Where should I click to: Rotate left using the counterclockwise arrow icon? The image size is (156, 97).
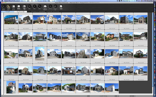[x=35, y=6]
